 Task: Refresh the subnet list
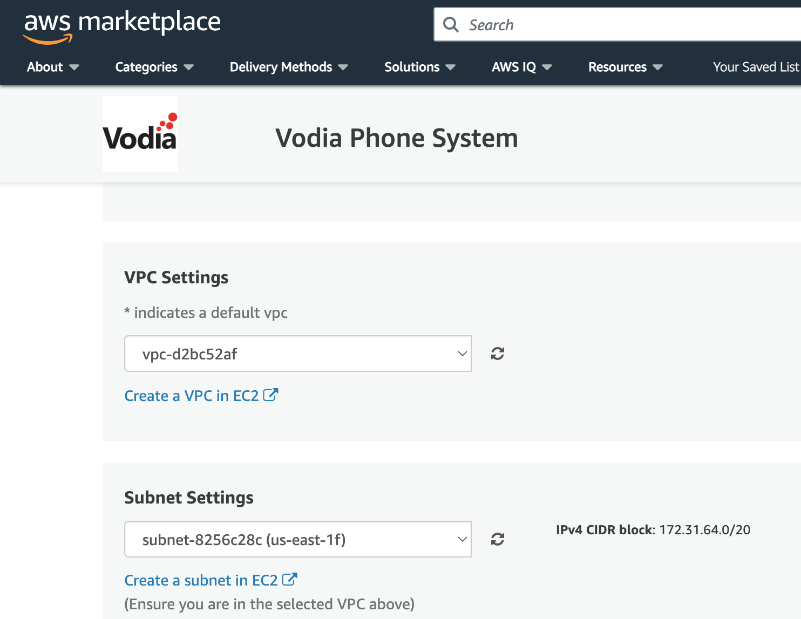(x=498, y=539)
